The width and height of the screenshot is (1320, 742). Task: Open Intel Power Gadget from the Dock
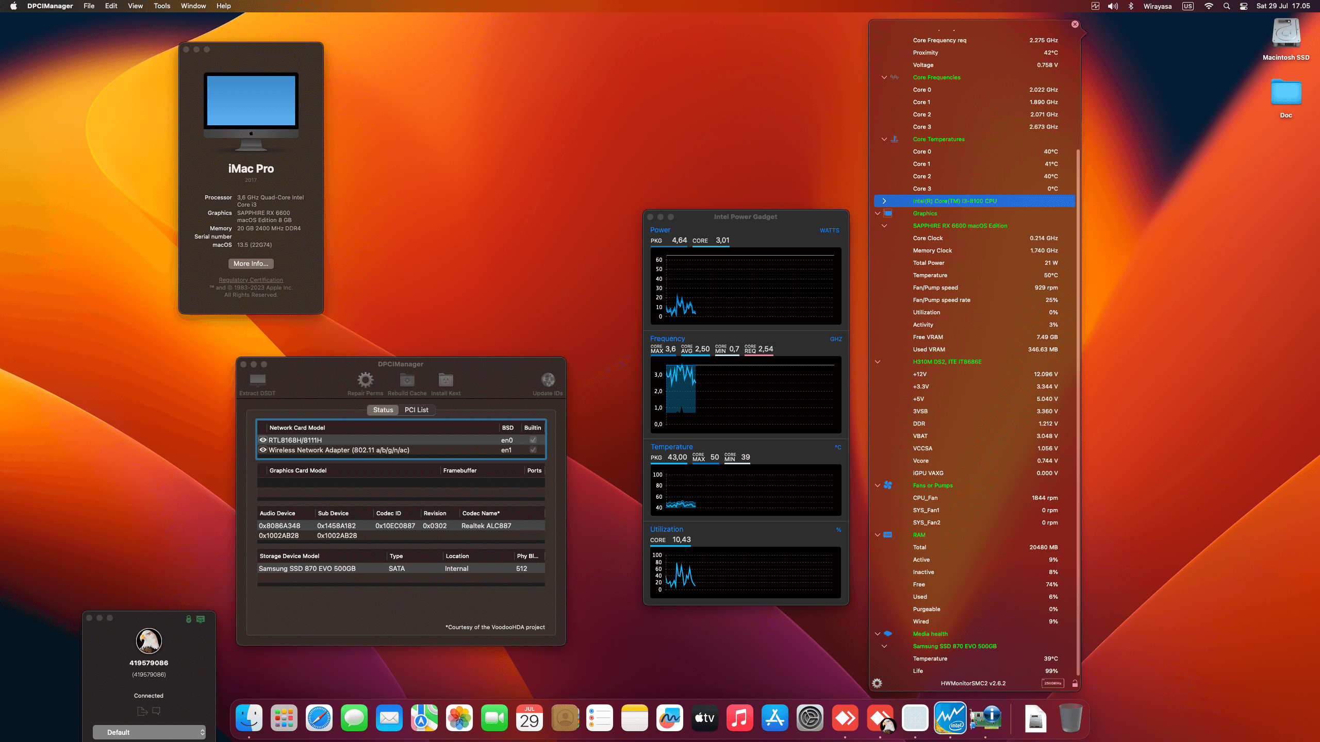(x=950, y=717)
